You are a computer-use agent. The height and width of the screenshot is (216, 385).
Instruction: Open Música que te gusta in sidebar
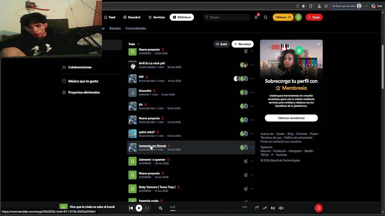click(x=80, y=81)
